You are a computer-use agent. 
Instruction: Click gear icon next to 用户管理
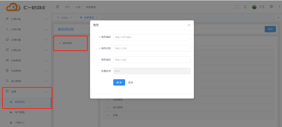tap(11, 112)
